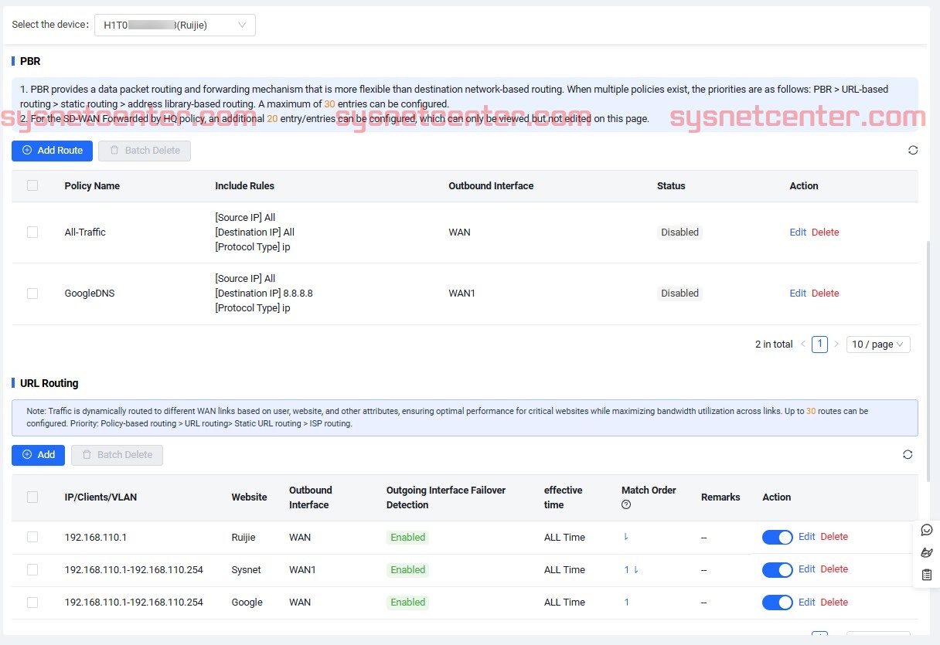The height and width of the screenshot is (645, 940).
Task: Click the '2 in total' count
Action: pyautogui.click(x=774, y=345)
